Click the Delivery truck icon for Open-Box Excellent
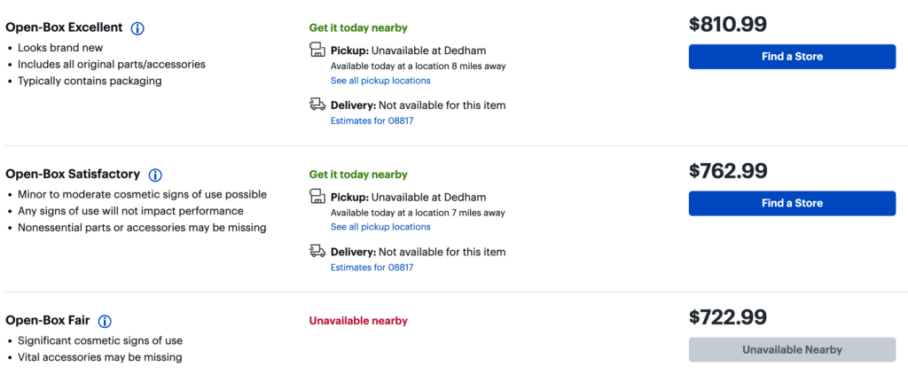908x382 pixels. coord(317,105)
